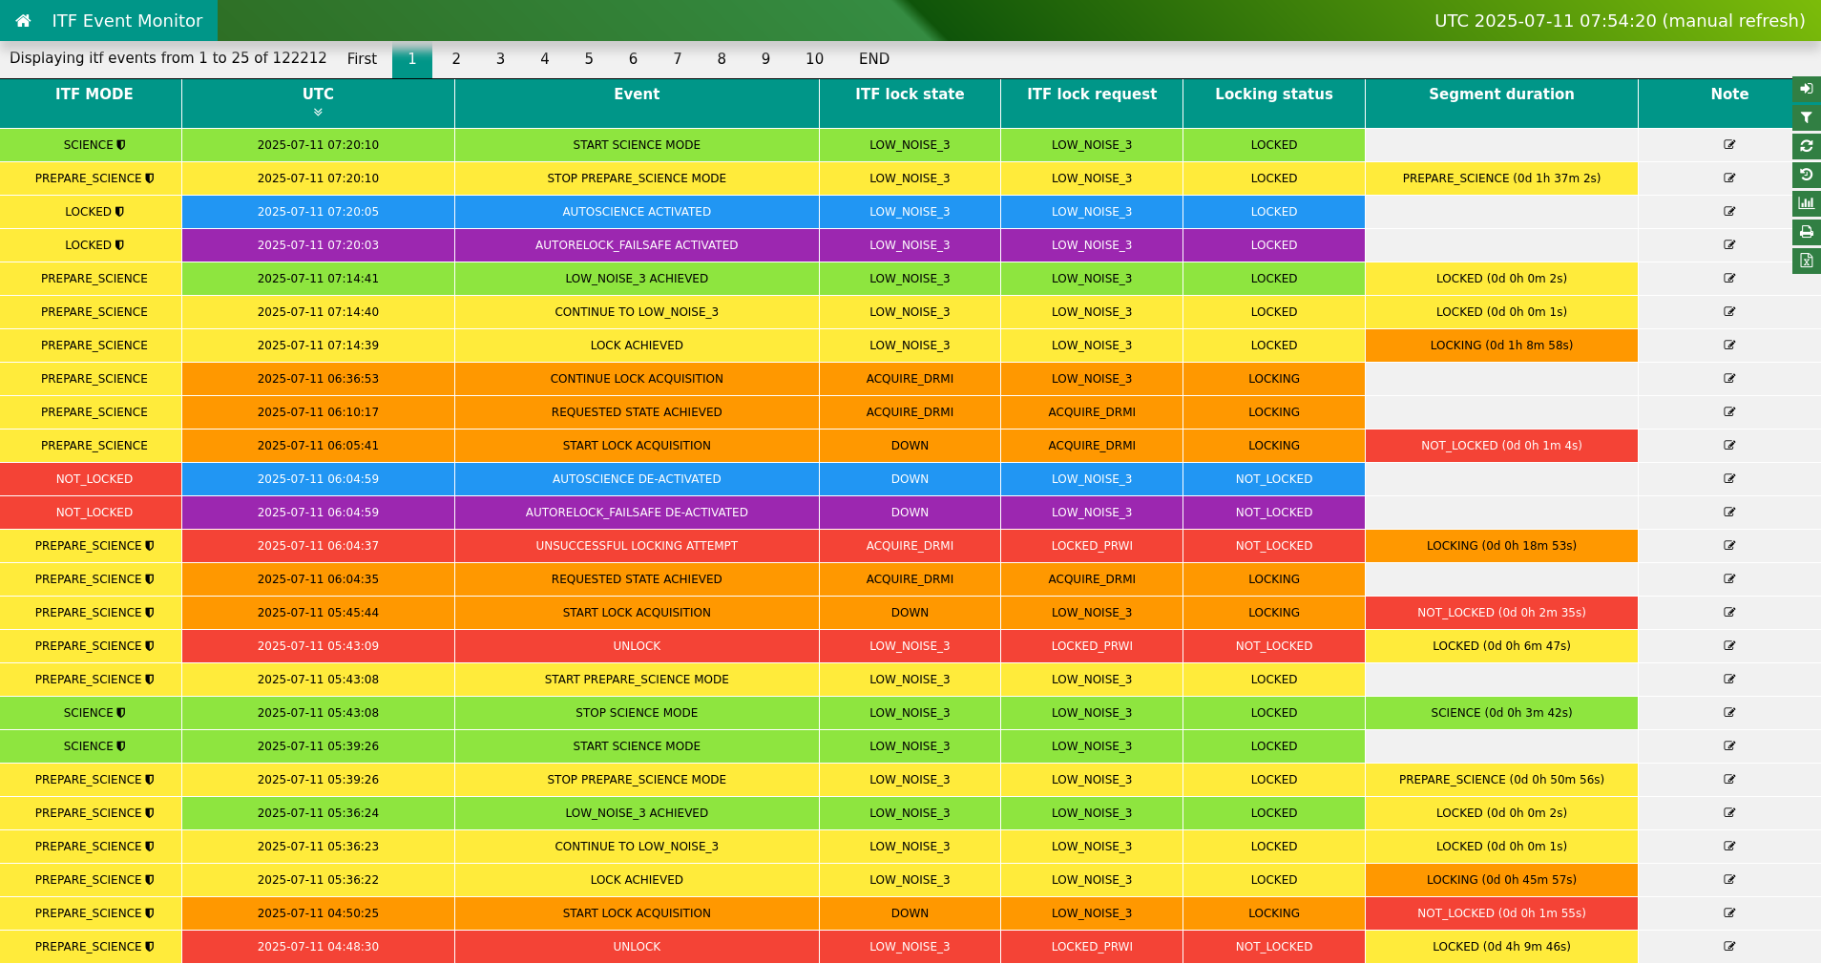Click shield icon in SCIENCE 07:20:10 row
Image resolution: width=1821 pixels, height=964 pixels.
[x=121, y=145]
